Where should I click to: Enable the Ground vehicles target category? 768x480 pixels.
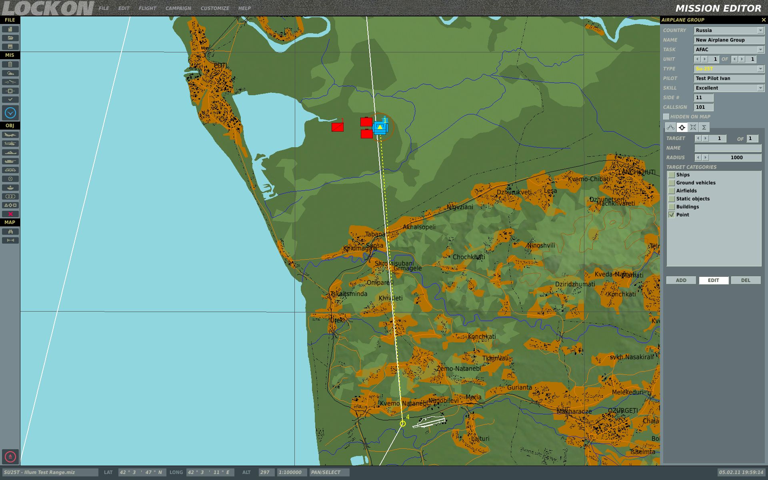coord(672,183)
